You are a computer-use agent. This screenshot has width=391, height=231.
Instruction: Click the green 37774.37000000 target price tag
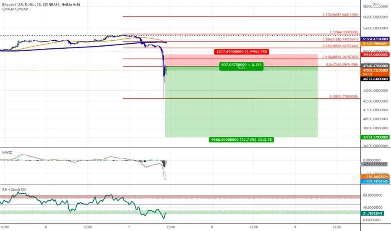click(375, 137)
